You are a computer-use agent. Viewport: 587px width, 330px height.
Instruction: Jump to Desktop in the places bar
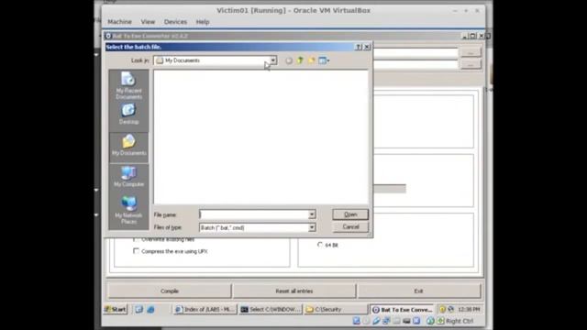click(x=128, y=114)
